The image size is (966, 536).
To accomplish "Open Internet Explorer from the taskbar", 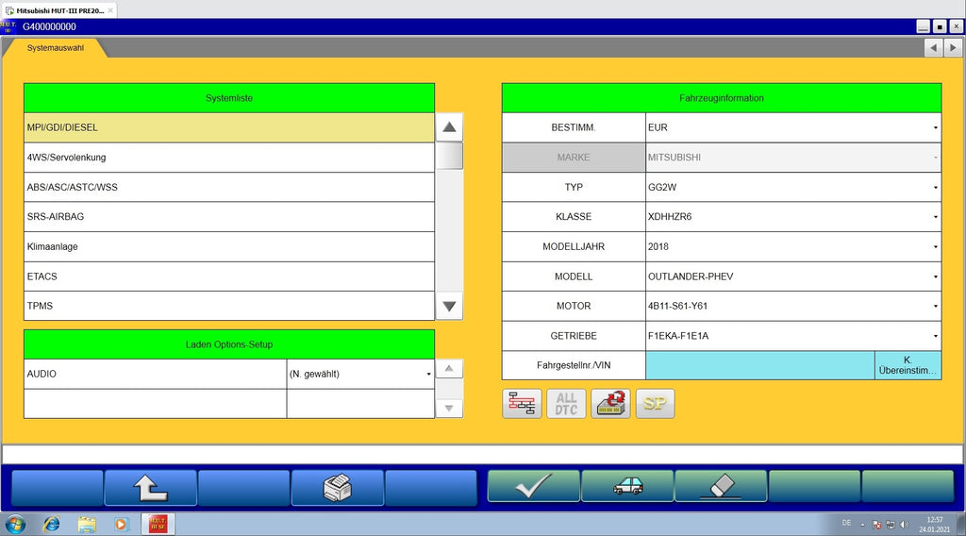I will (x=51, y=524).
